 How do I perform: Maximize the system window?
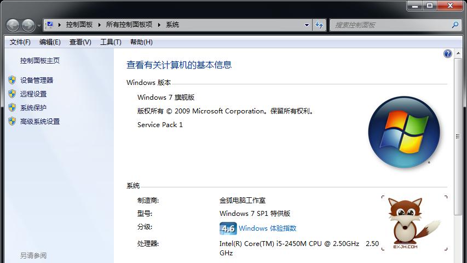pyautogui.click(x=430, y=5)
